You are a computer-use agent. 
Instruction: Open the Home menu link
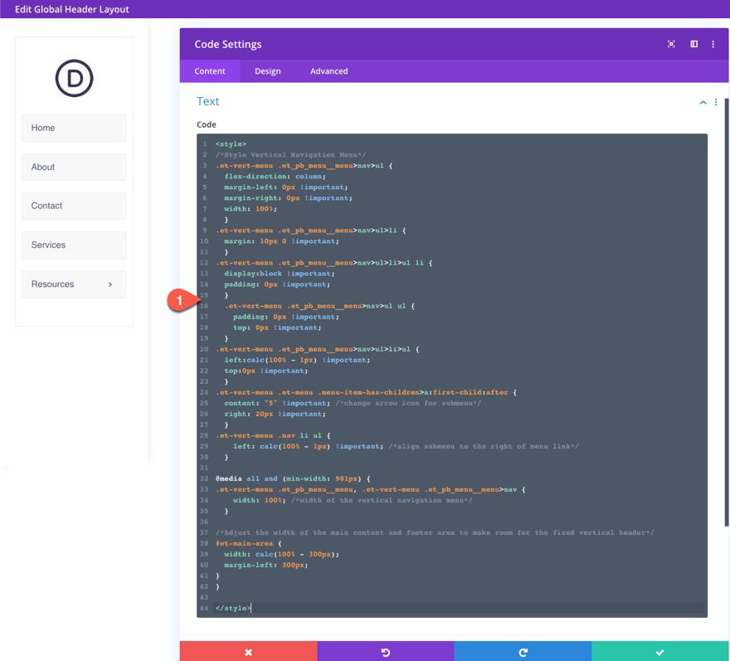click(x=42, y=128)
